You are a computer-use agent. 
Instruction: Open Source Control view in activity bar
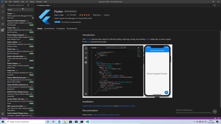(2, 18)
